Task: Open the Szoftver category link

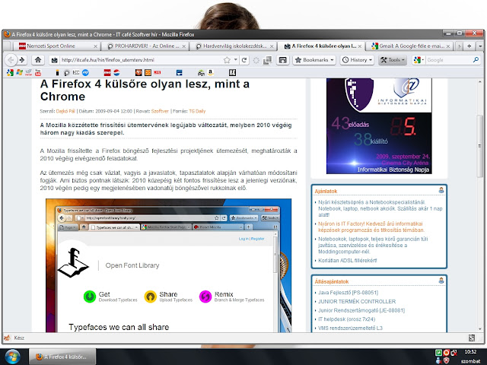Action: [x=160, y=111]
